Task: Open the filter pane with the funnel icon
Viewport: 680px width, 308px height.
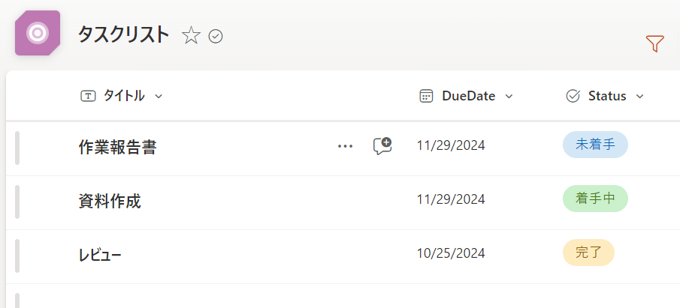Action: point(654,44)
